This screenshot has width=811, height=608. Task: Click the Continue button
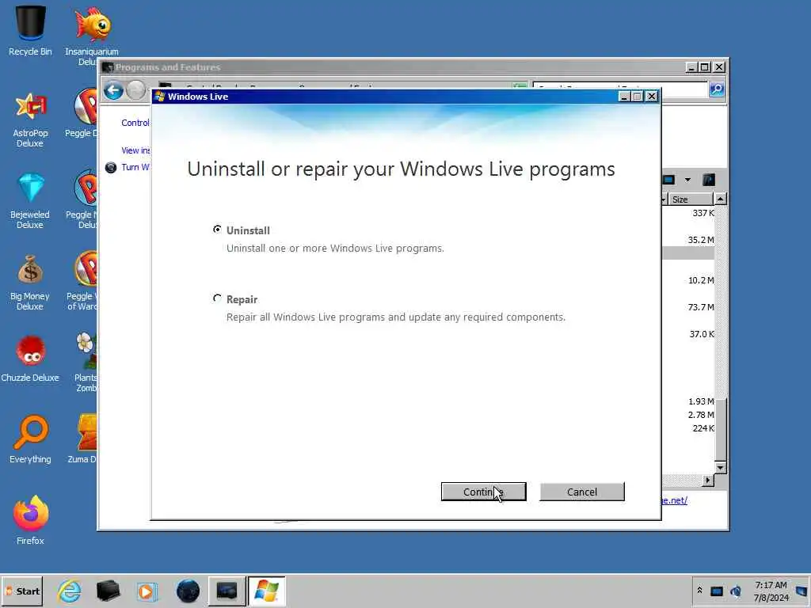coord(484,492)
